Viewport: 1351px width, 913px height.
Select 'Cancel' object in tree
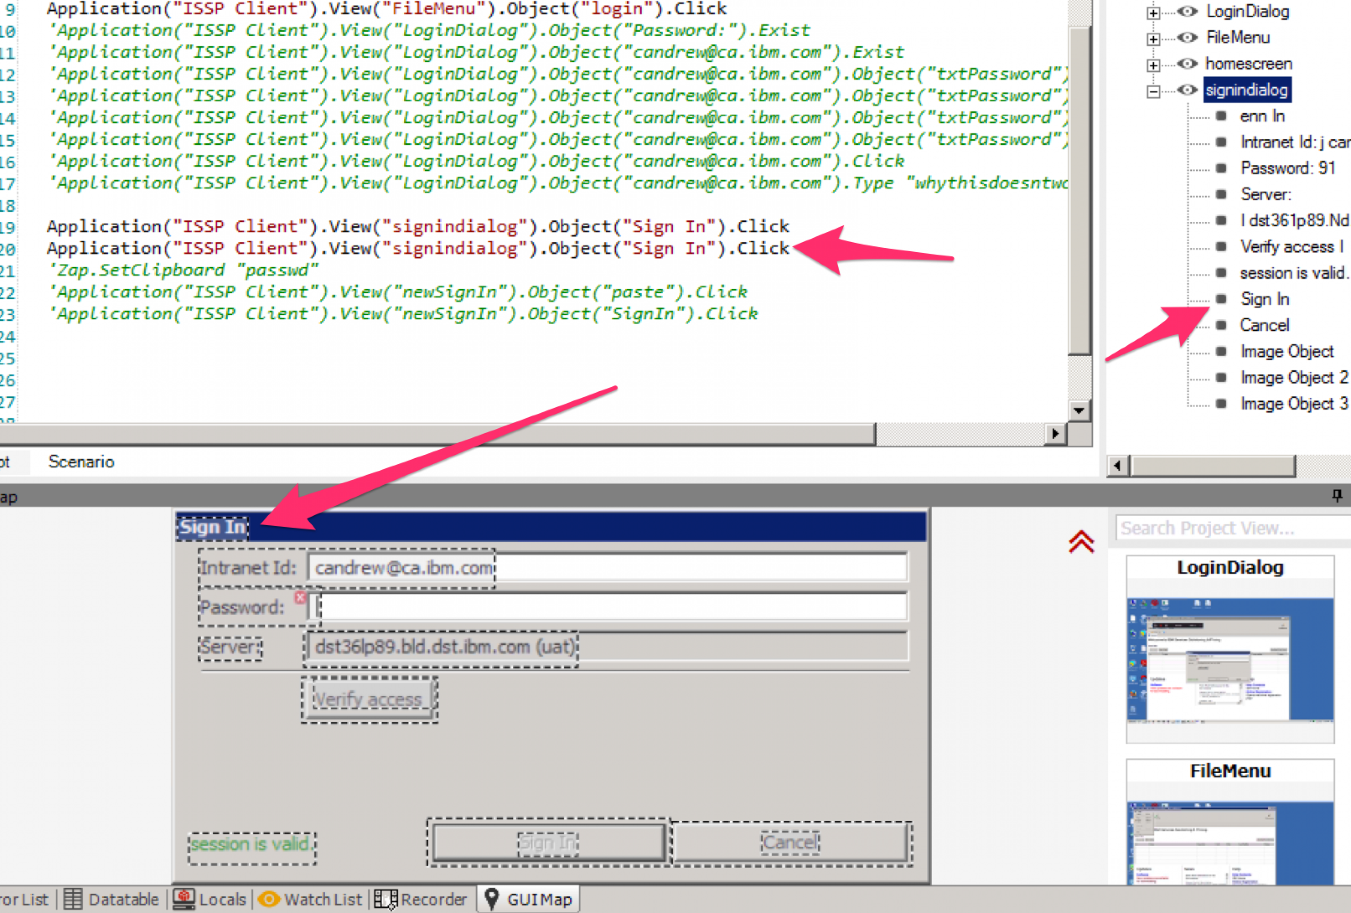pos(1264,326)
